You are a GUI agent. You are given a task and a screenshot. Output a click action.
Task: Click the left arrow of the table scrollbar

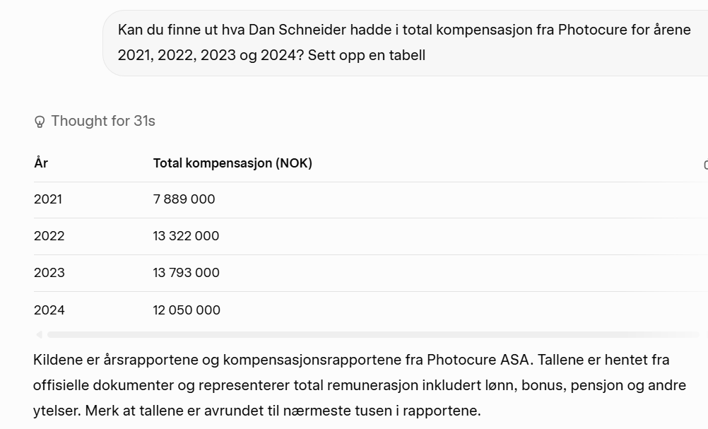[x=39, y=334]
